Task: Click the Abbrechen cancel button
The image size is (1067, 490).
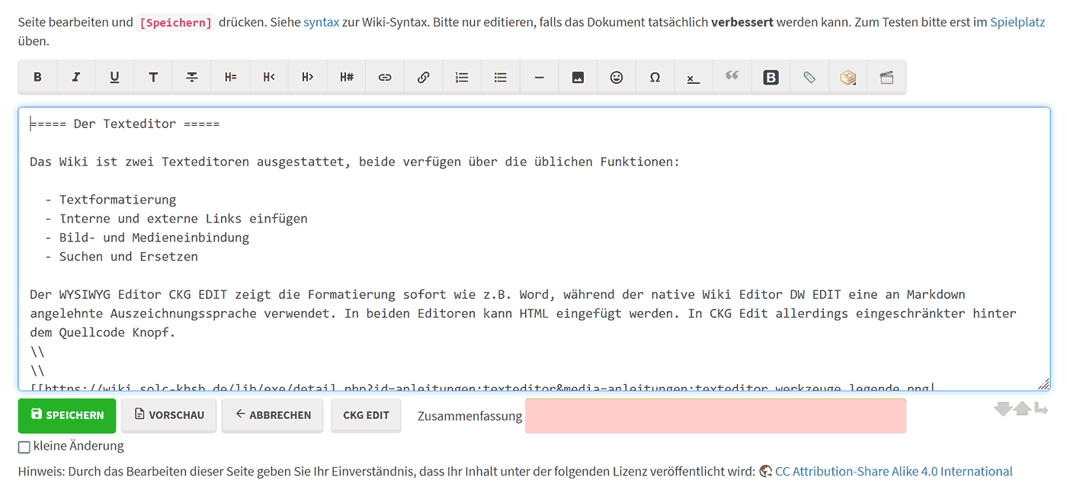Action: [x=272, y=415]
